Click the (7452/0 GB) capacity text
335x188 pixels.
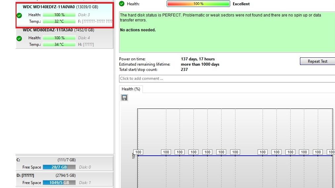84,30
